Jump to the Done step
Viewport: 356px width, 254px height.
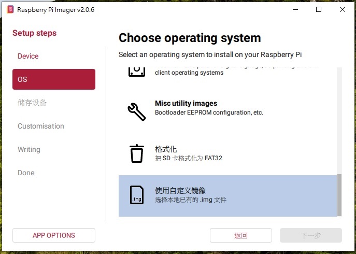click(26, 173)
